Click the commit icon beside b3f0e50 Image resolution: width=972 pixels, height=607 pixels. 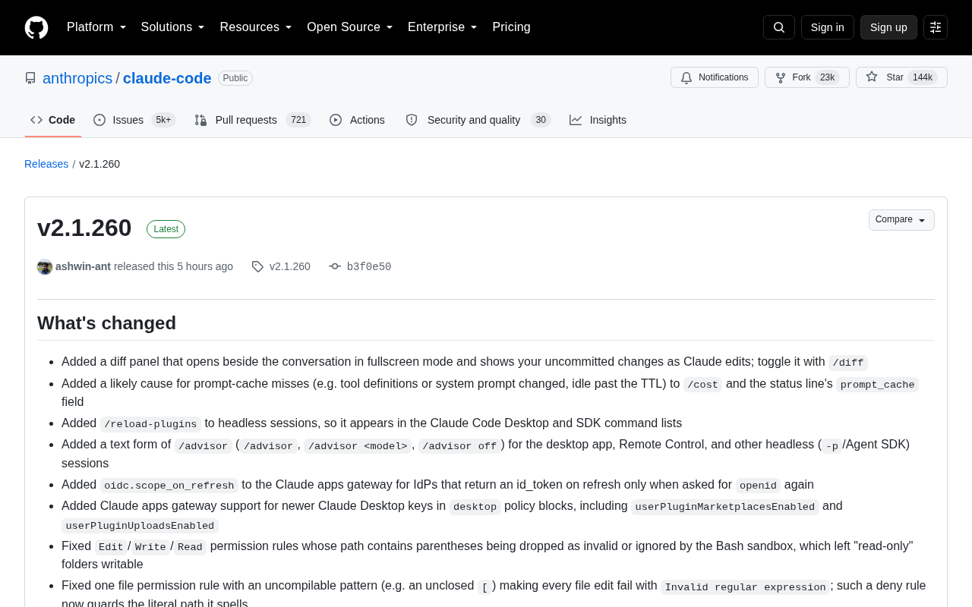[x=335, y=266]
